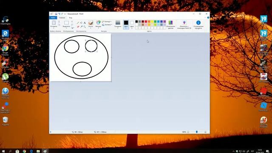Click the Edit colors rainbow icon
Viewport: 272px width, 153px height.
tap(171, 23)
